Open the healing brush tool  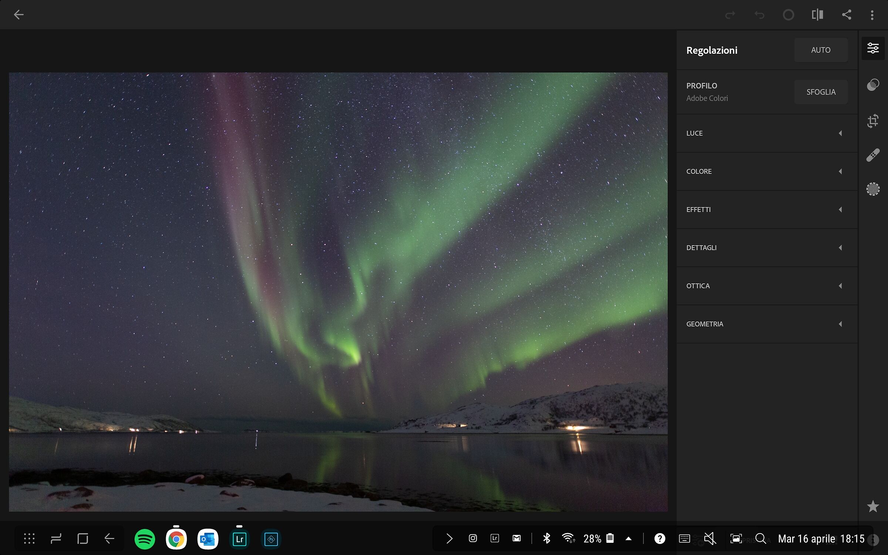coord(873,155)
